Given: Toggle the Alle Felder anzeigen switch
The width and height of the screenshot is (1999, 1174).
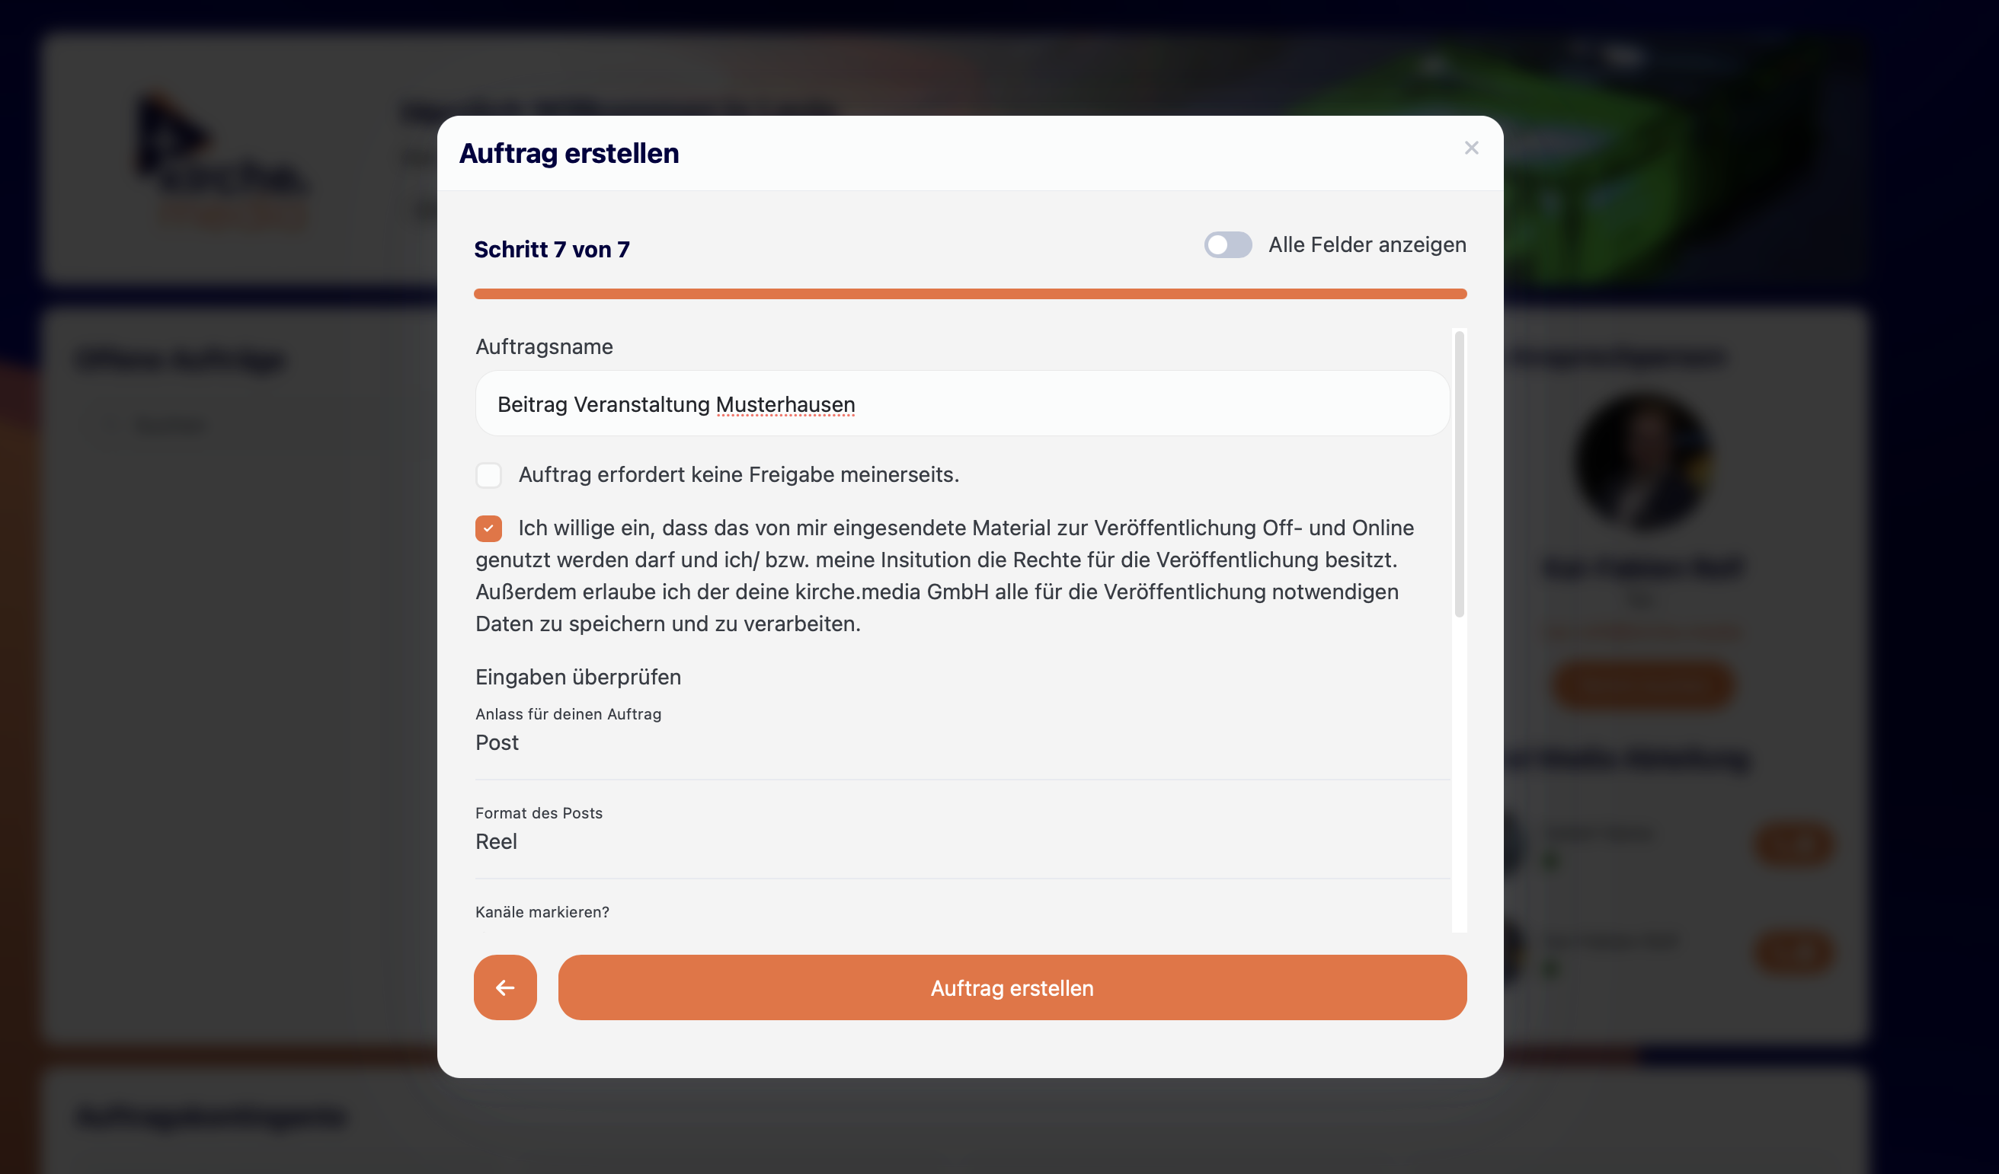Looking at the screenshot, I should [1227, 245].
